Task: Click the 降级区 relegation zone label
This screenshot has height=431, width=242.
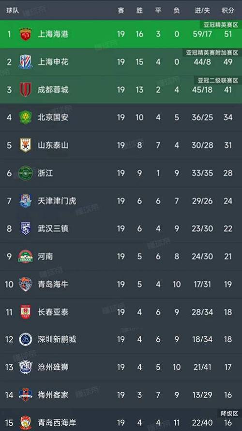Action: [x=229, y=414]
